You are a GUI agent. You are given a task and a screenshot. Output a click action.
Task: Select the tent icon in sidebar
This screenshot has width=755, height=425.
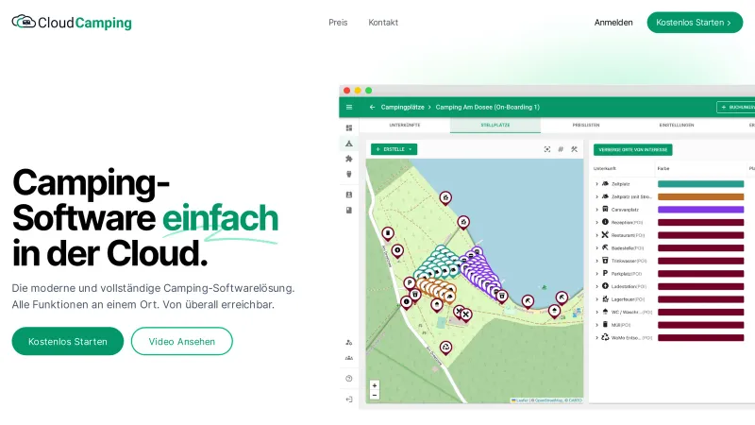(x=348, y=144)
